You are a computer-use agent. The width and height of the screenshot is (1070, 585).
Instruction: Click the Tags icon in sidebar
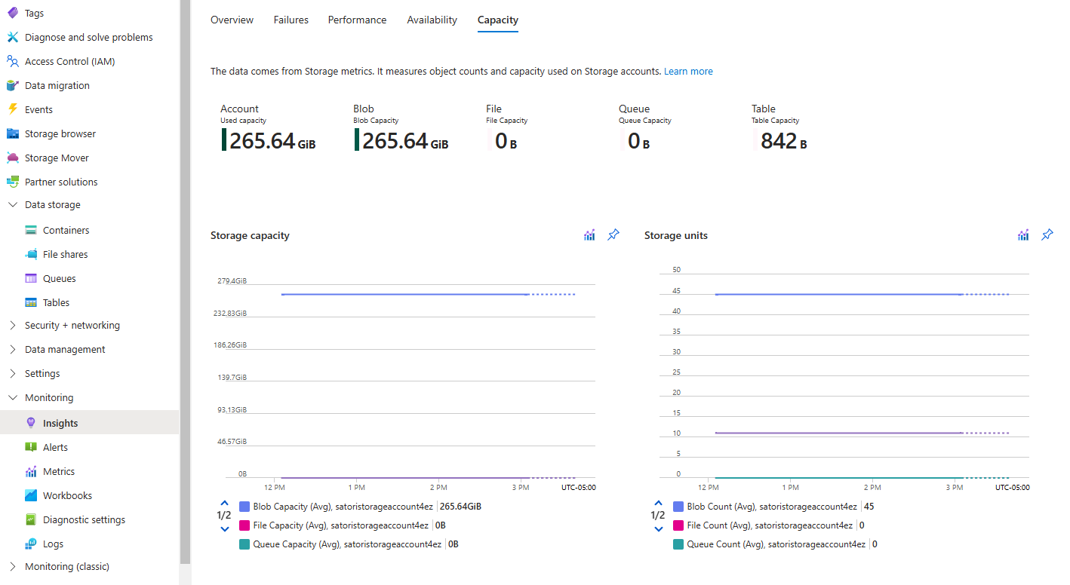13,13
